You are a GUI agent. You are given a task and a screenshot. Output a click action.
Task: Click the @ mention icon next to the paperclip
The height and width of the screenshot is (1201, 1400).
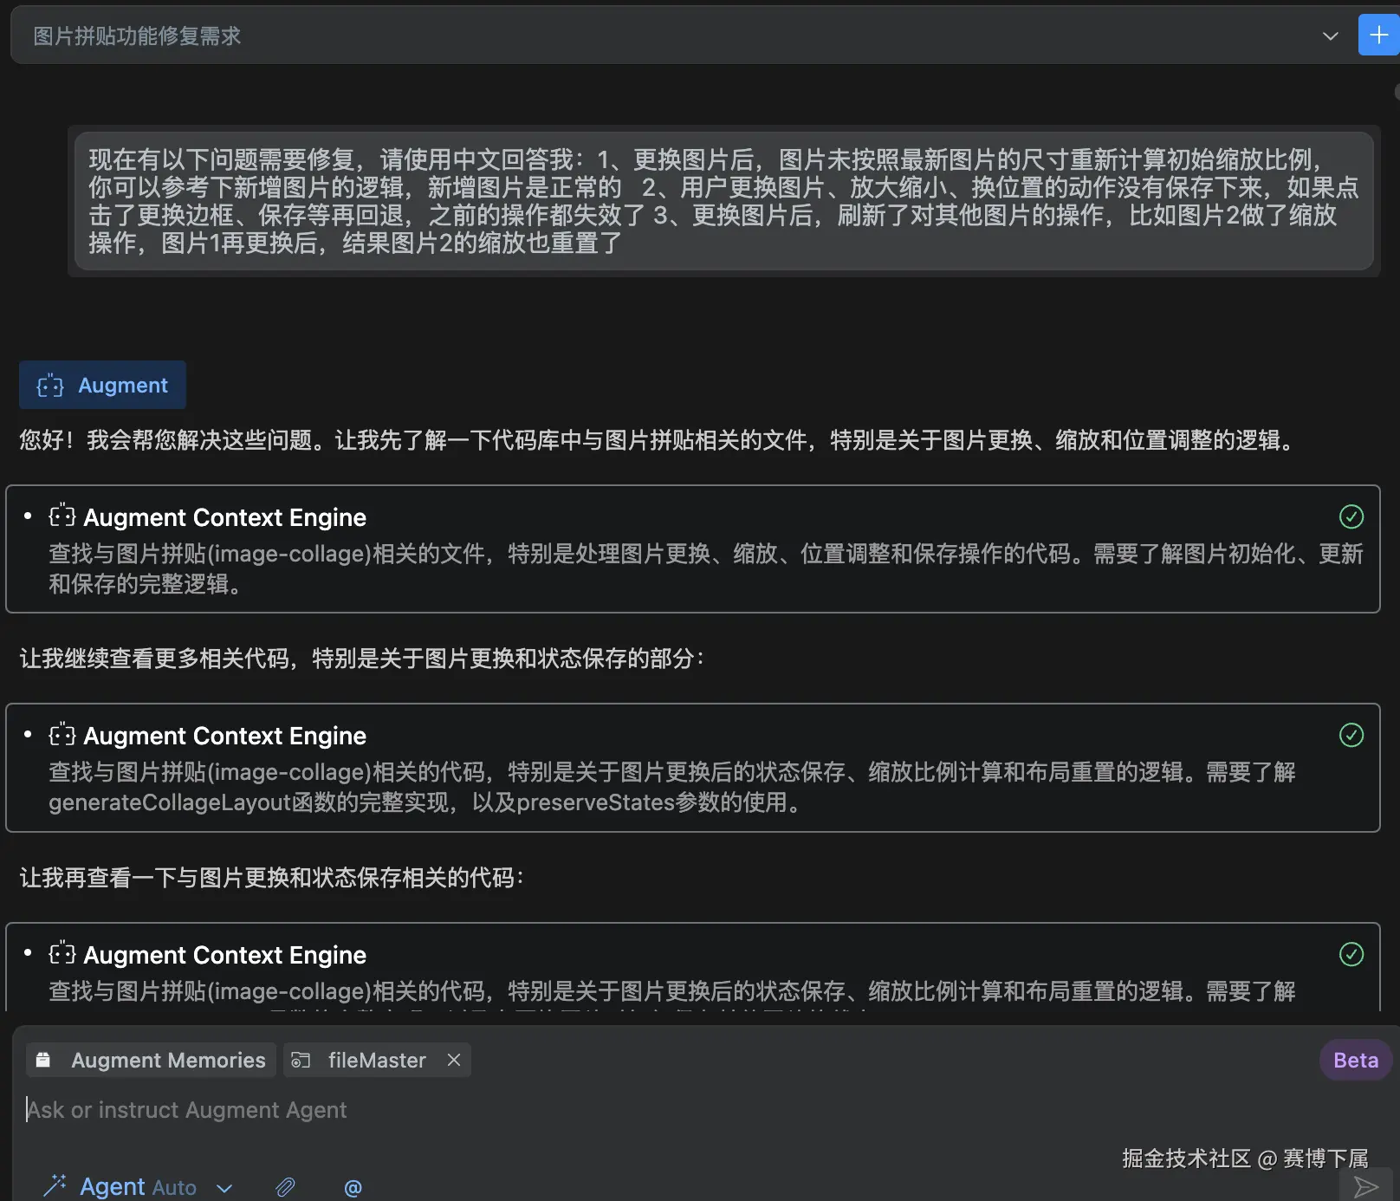coord(353,1187)
